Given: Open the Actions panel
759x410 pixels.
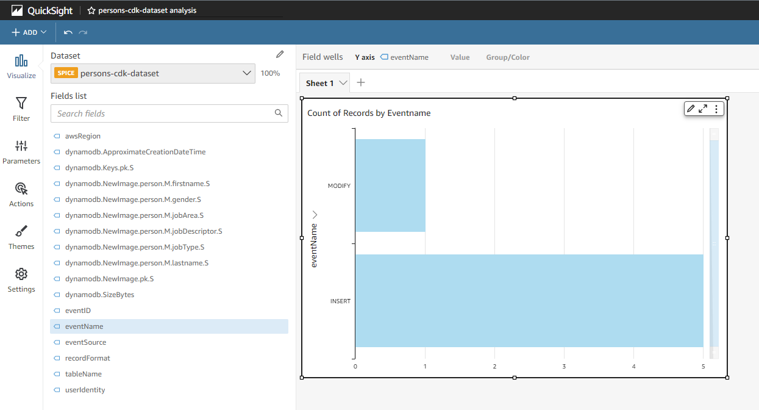Looking at the screenshot, I should pyautogui.click(x=21, y=193).
